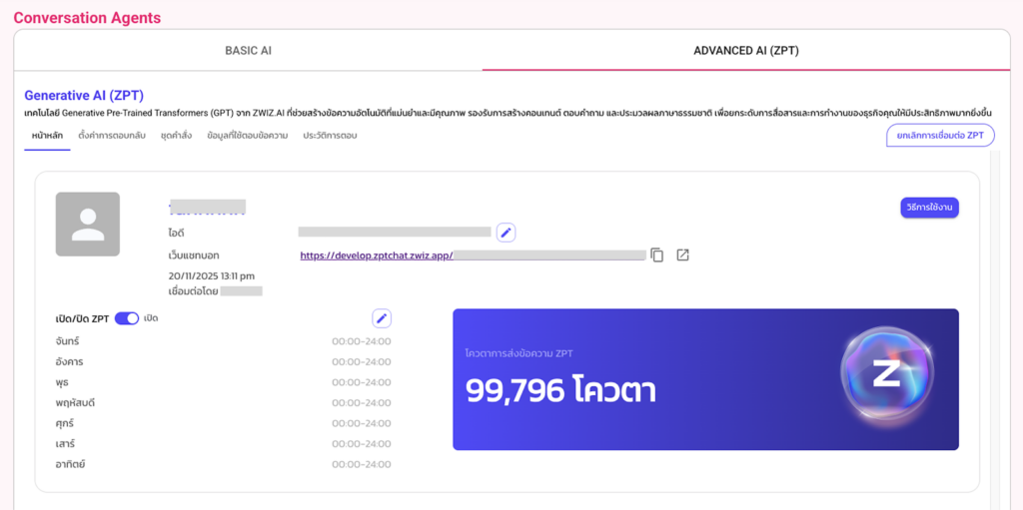Viewport: 1023px width, 510px height.
Task: Click the วิธีการใช้งาน button
Action: 929,208
